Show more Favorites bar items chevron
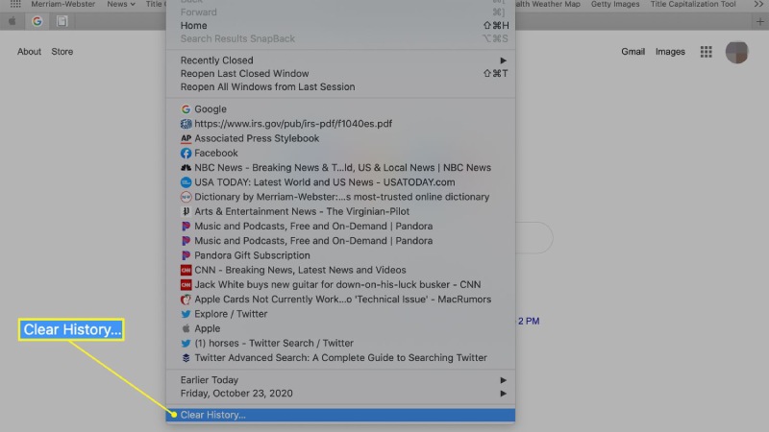Image resolution: width=769 pixels, height=432 pixels. (758, 4)
